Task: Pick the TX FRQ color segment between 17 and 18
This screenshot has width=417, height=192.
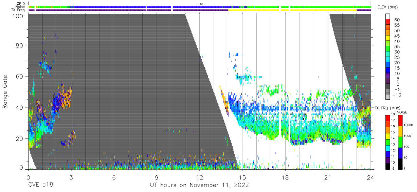Action: [388, 118]
